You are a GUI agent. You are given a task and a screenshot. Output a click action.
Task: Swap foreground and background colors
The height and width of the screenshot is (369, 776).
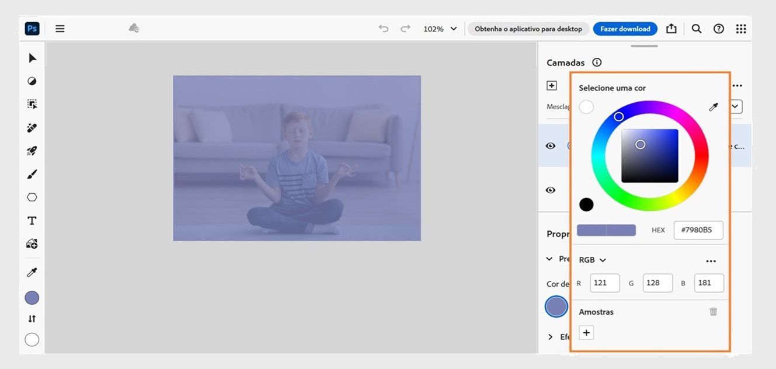point(32,318)
